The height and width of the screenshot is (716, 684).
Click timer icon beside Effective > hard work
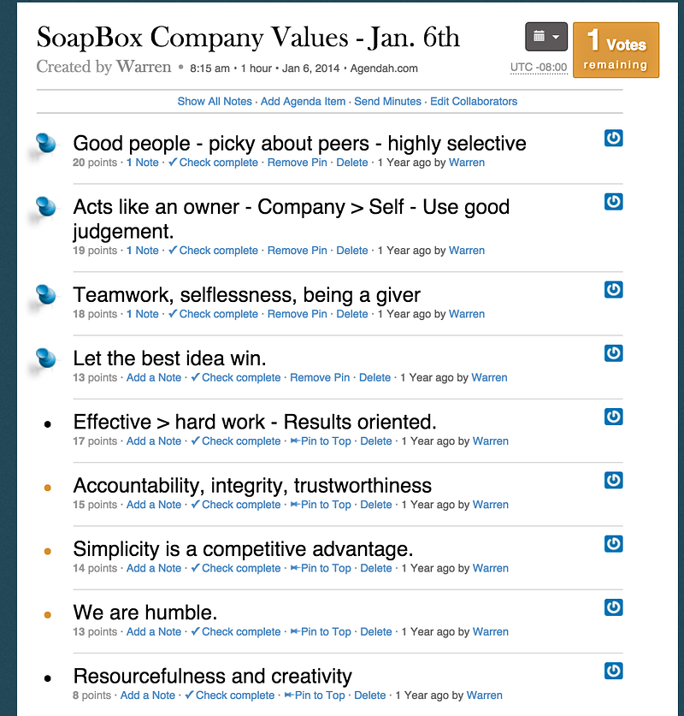[613, 417]
